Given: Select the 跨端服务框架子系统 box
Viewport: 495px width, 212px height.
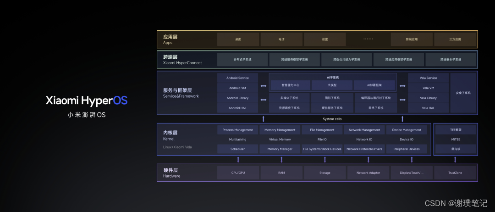Looking at the screenshot, I should click(295, 59).
